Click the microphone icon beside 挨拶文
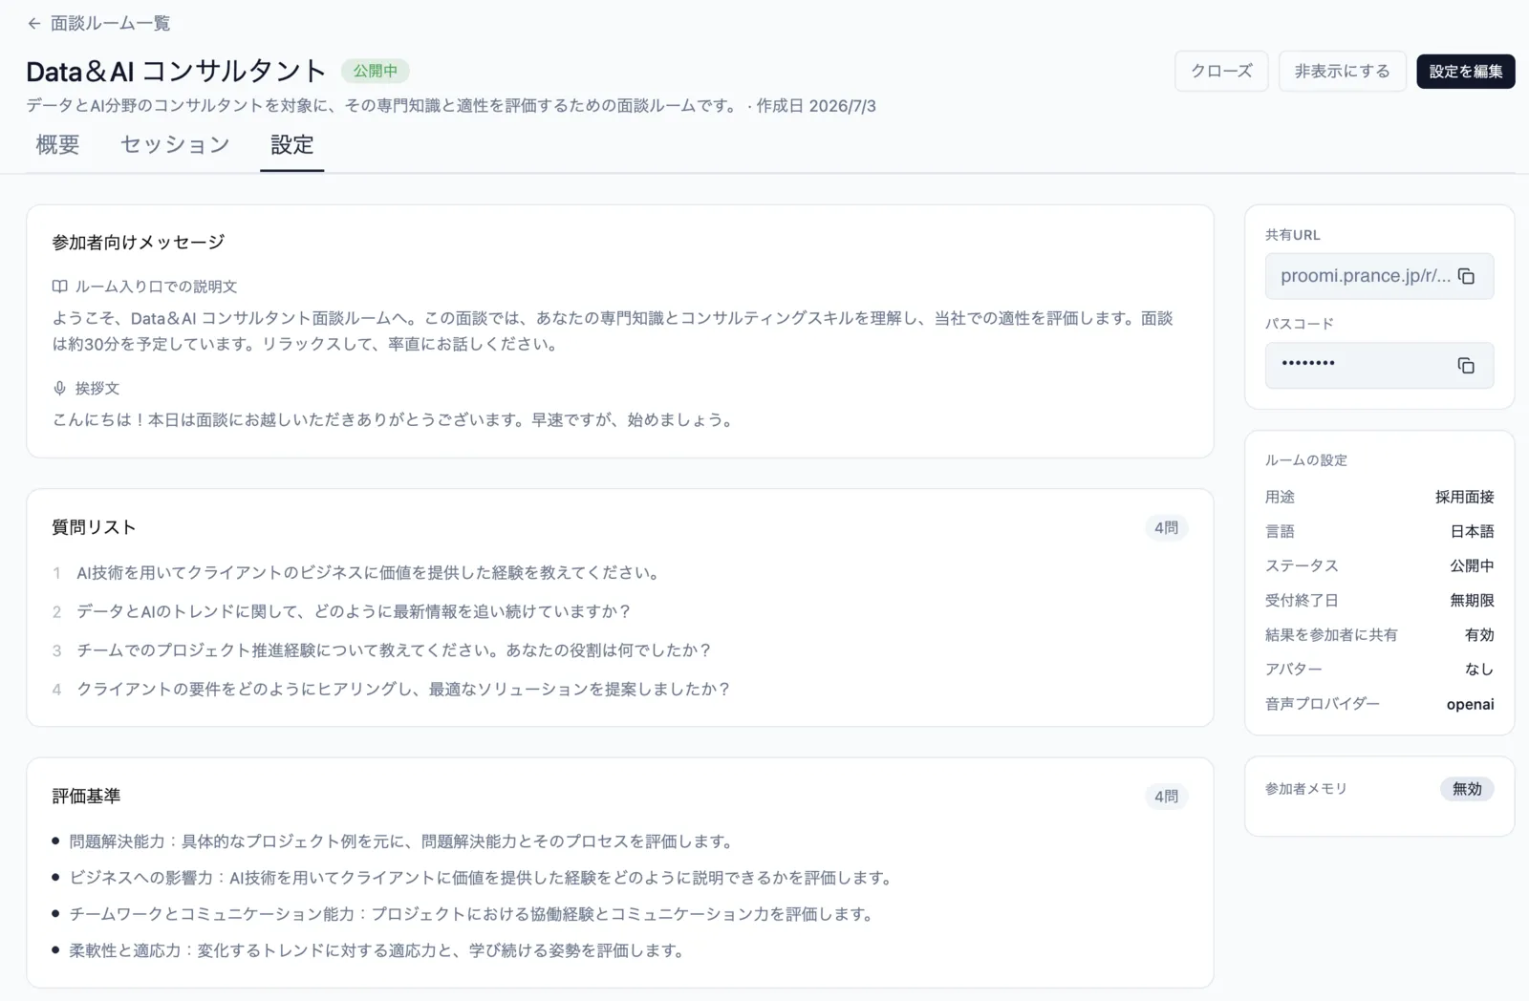 click(x=59, y=388)
